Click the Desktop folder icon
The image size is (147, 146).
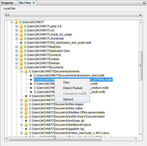21,63
